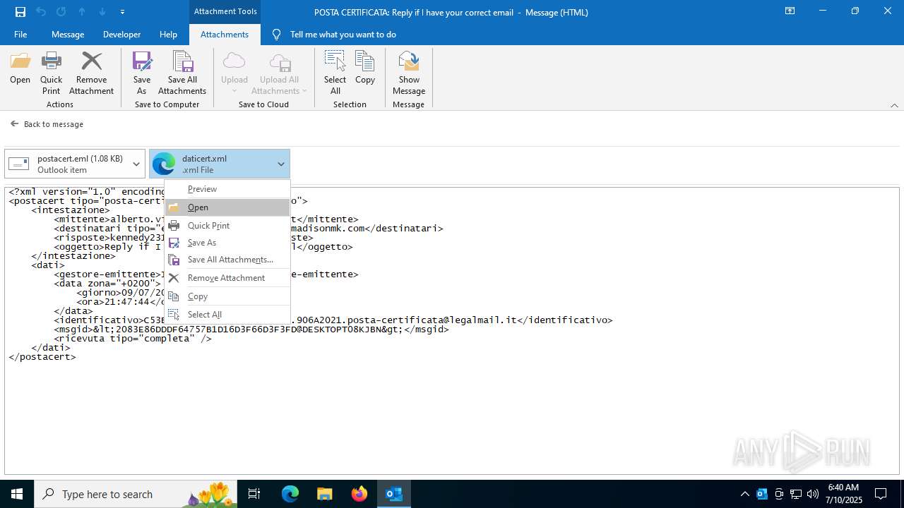Open the Help tab
This screenshot has width=904, height=508.
tap(168, 34)
